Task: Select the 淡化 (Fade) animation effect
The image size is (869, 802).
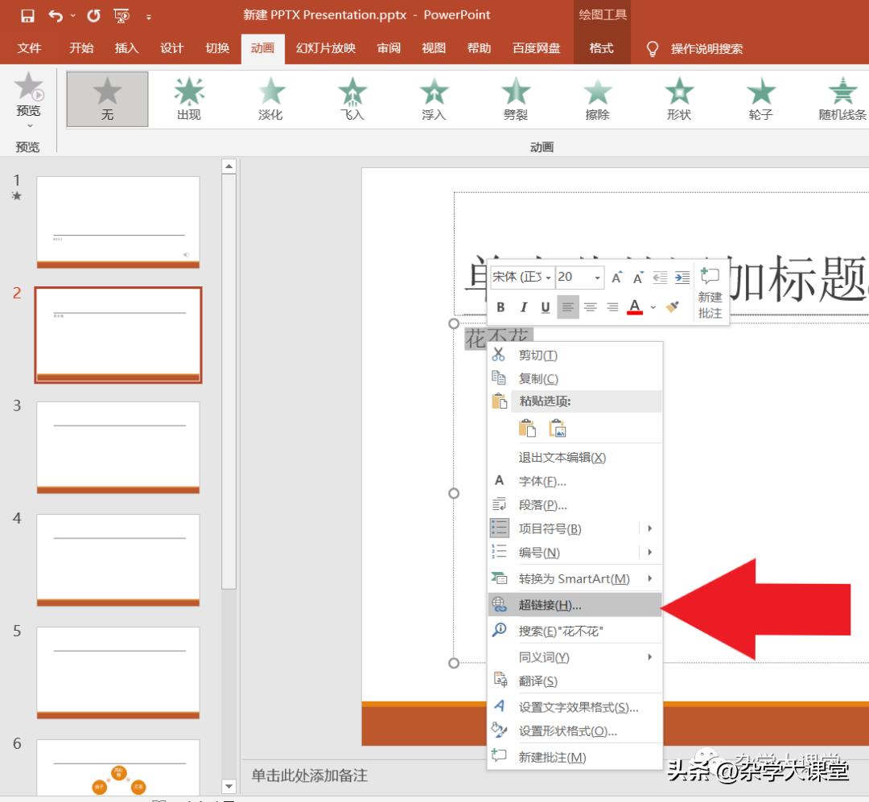Action: point(270,97)
